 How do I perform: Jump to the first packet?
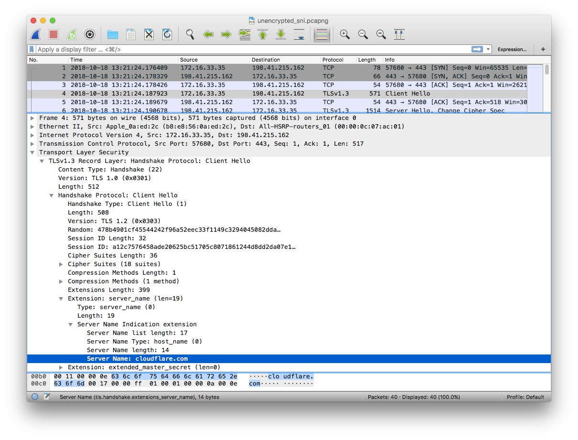[x=263, y=34]
